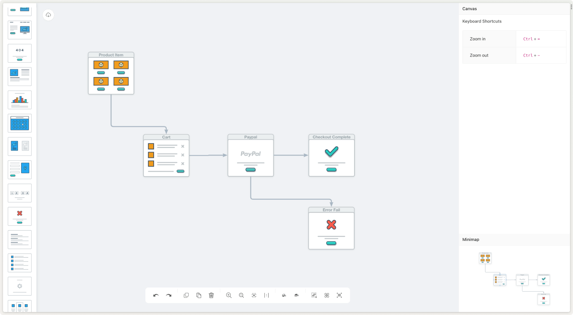Delete selection with the trash icon

(211, 295)
